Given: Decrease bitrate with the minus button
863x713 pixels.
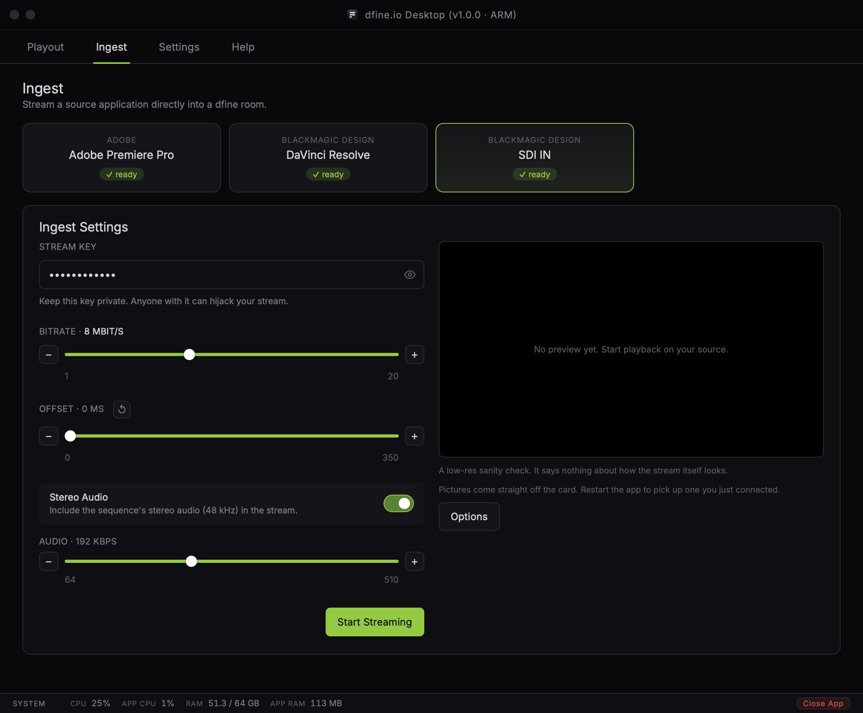Looking at the screenshot, I should coord(48,355).
